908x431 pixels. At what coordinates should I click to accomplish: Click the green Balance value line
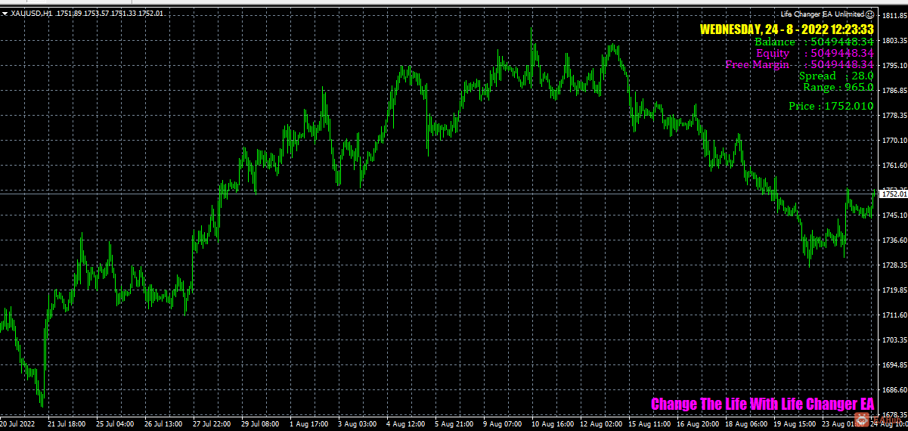[x=814, y=42]
